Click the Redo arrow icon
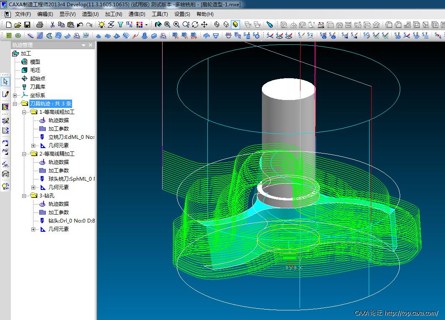 pyautogui.click(x=89, y=25)
